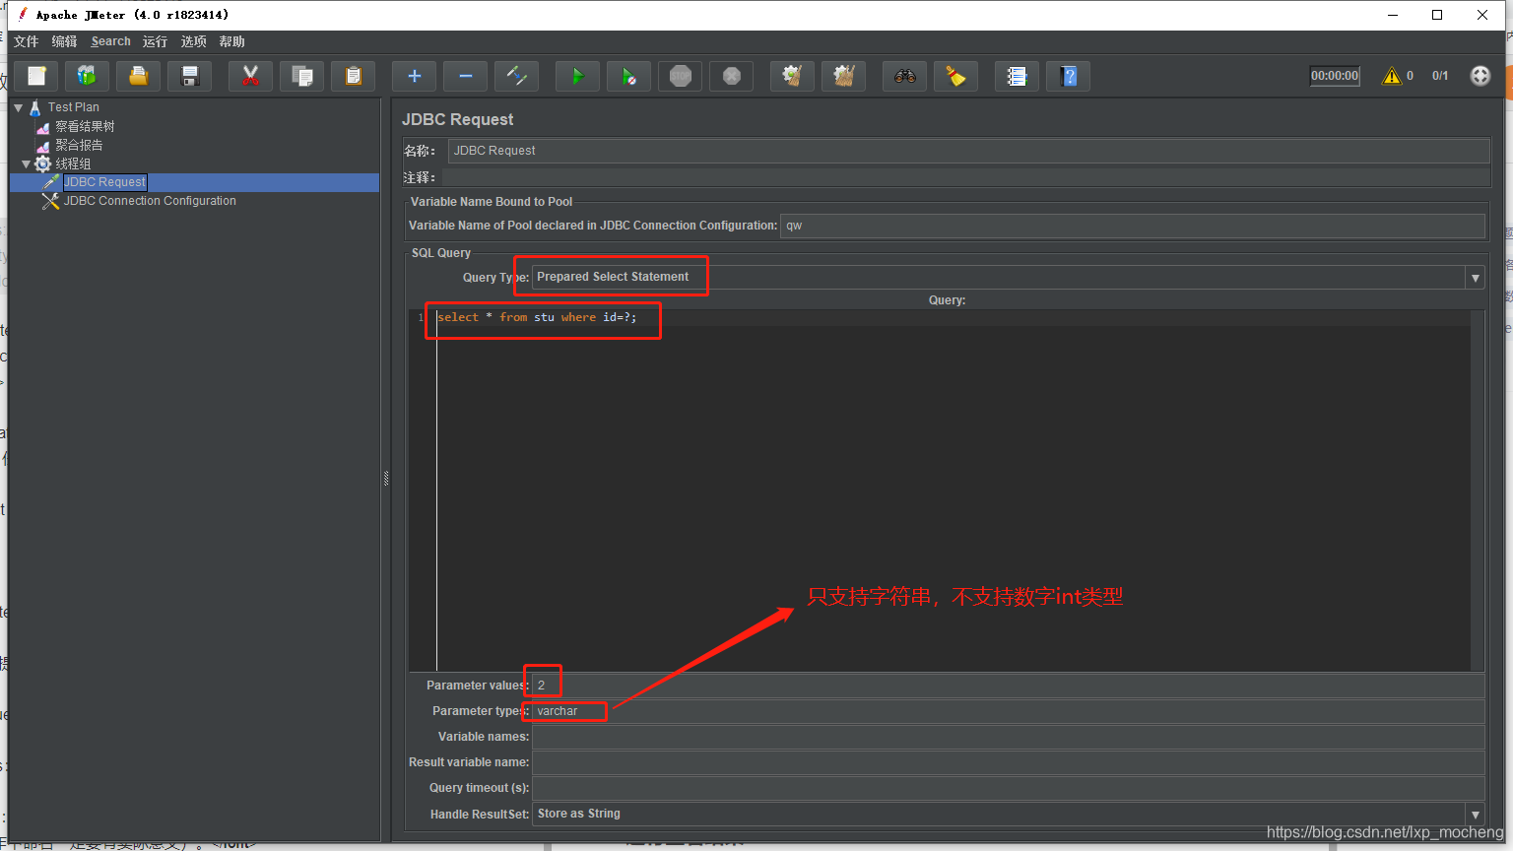Open the 文件 menu
Viewport: 1513px width, 851px height.
click(27, 41)
